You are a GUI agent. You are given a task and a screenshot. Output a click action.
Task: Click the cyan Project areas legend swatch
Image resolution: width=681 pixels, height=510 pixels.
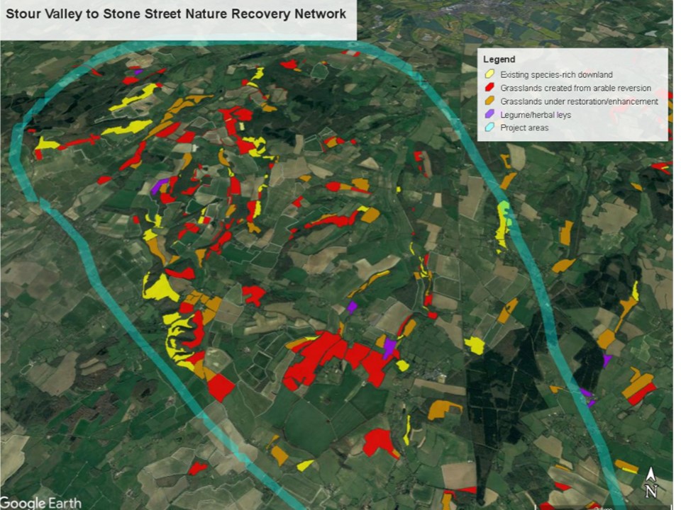[489, 127]
